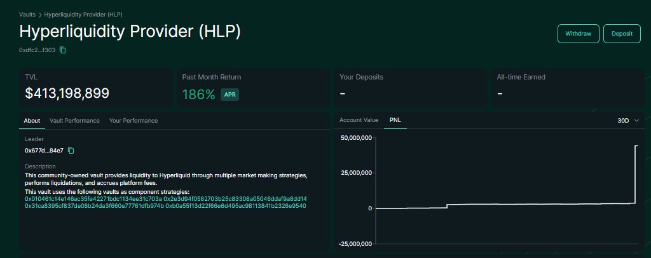Click the All-time Earned label
Viewport: 651px width, 258px height.
coord(521,77)
